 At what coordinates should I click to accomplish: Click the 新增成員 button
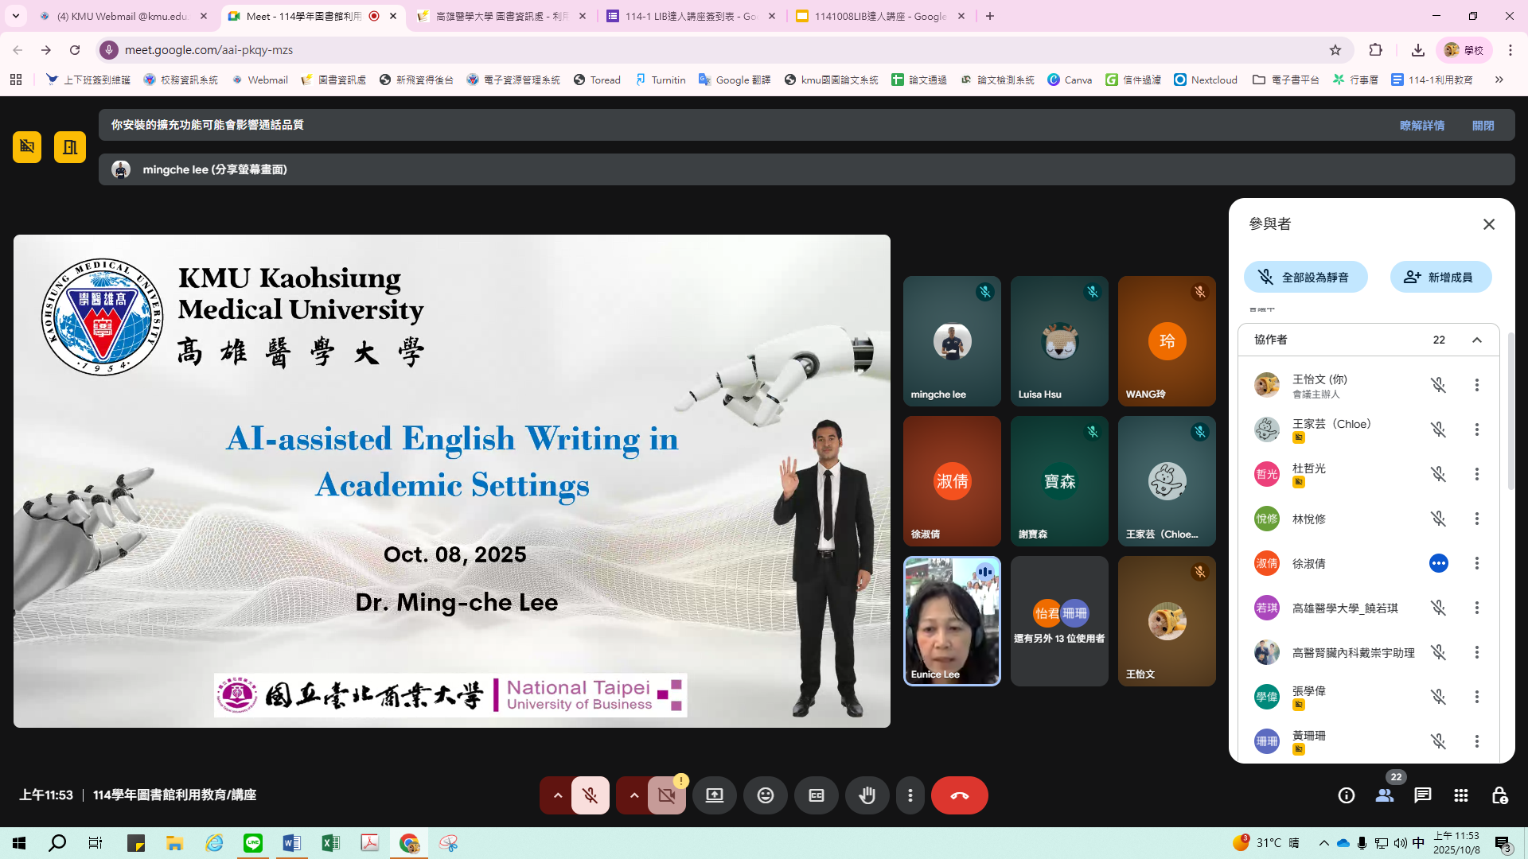1440,277
